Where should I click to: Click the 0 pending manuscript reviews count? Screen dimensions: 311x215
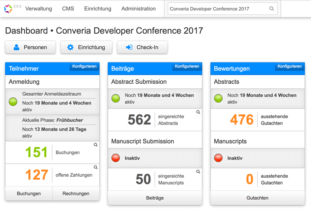(x=250, y=179)
